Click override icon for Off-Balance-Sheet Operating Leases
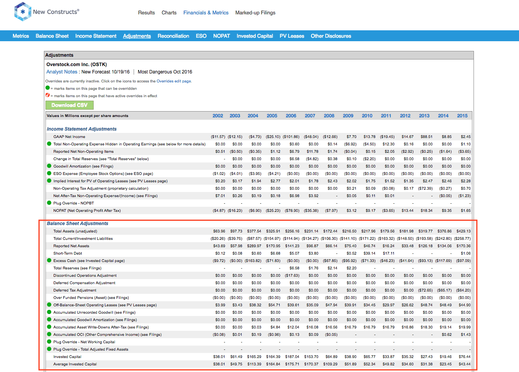This screenshot has height=372, width=519. coord(49,305)
